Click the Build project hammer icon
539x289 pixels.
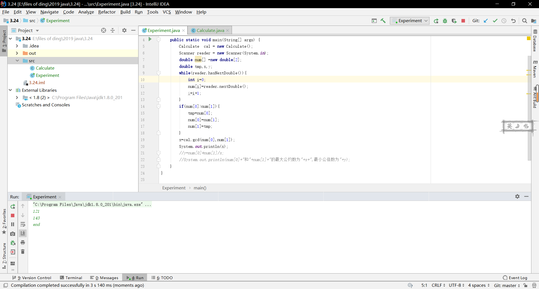(383, 21)
